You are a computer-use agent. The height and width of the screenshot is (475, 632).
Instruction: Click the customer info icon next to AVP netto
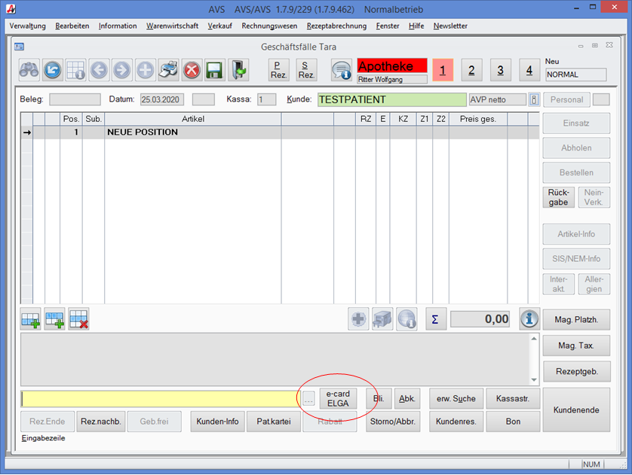tap(535, 99)
